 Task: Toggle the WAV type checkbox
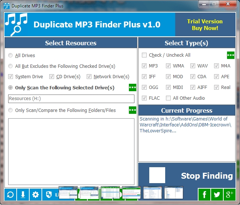point(193,66)
